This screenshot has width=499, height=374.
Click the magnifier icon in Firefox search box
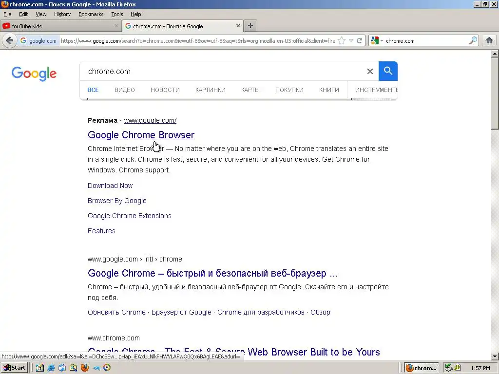click(473, 41)
